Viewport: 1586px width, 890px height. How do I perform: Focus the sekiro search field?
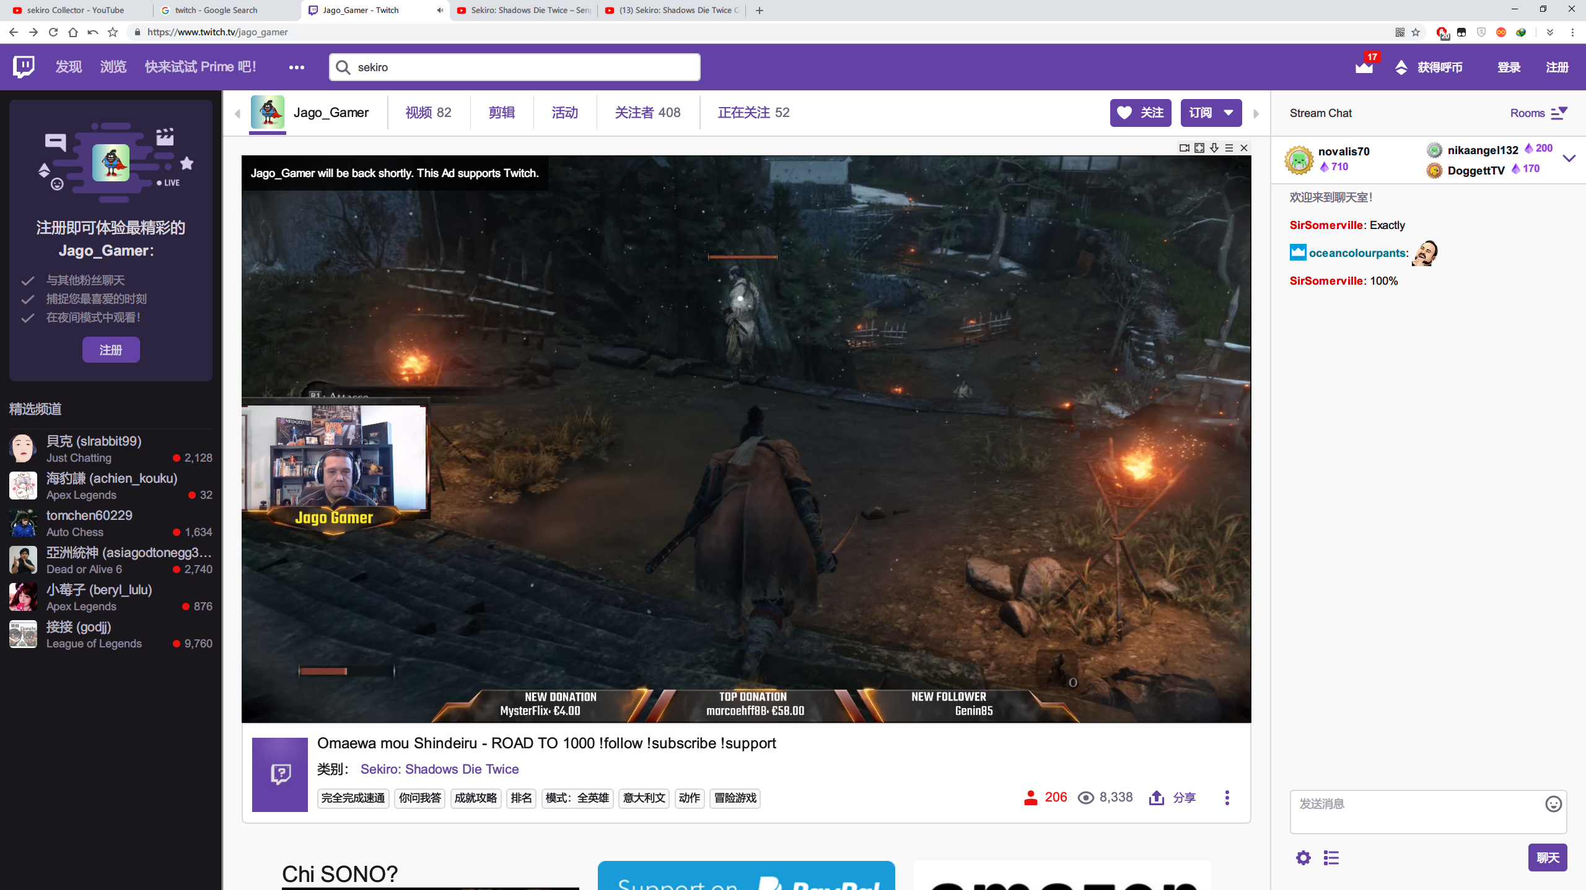point(514,67)
